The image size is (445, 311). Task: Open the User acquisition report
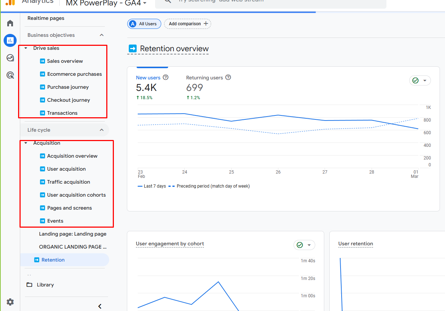(x=67, y=169)
